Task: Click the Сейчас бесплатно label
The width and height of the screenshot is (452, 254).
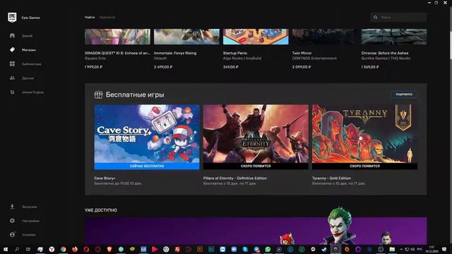Action: (x=147, y=167)
